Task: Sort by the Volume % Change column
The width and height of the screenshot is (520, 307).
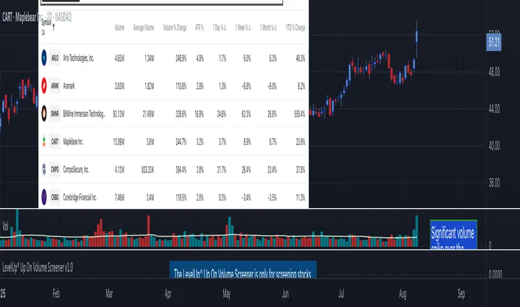Action: point(175,27)
